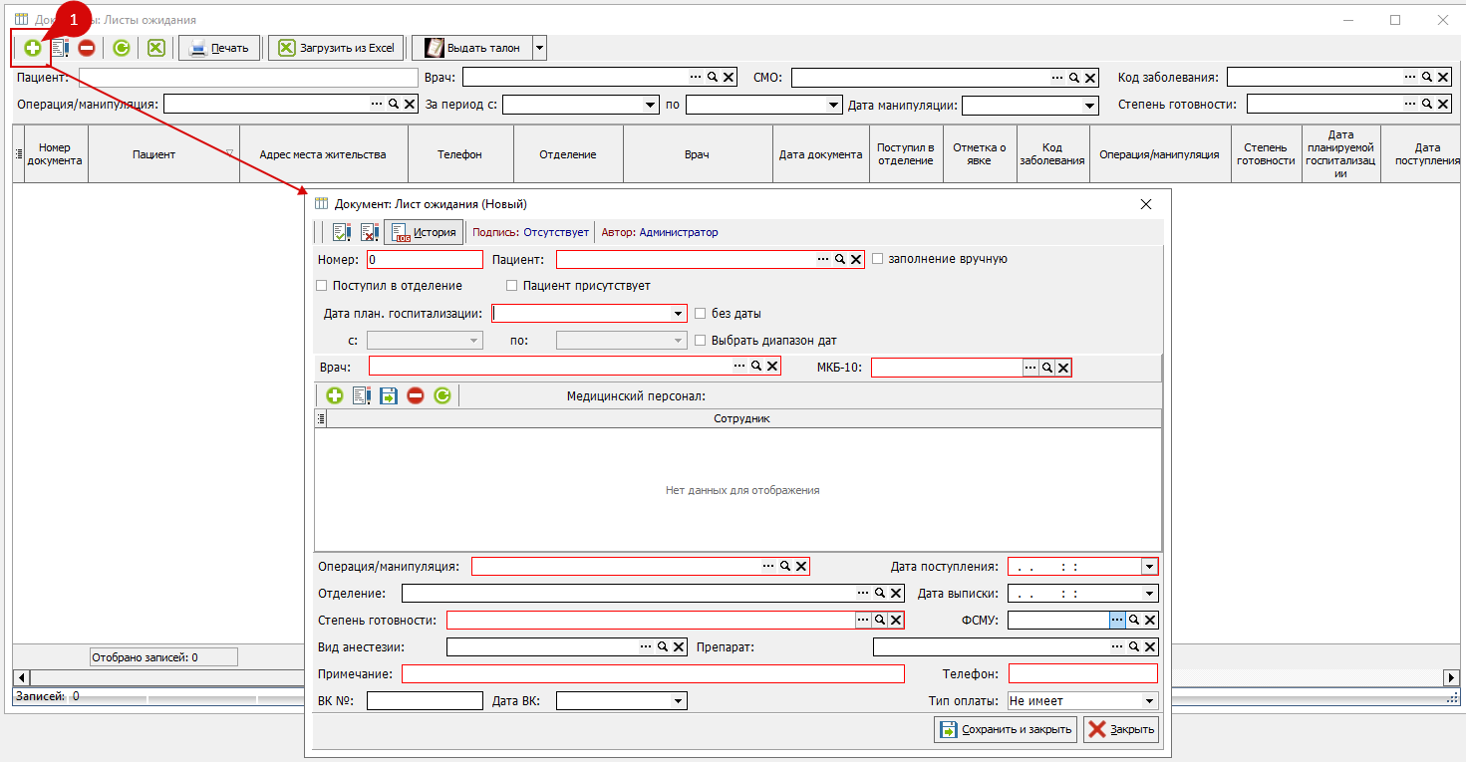Click the Пациент column header in the grid
The image size is (1466, 762).
[153, 155]
